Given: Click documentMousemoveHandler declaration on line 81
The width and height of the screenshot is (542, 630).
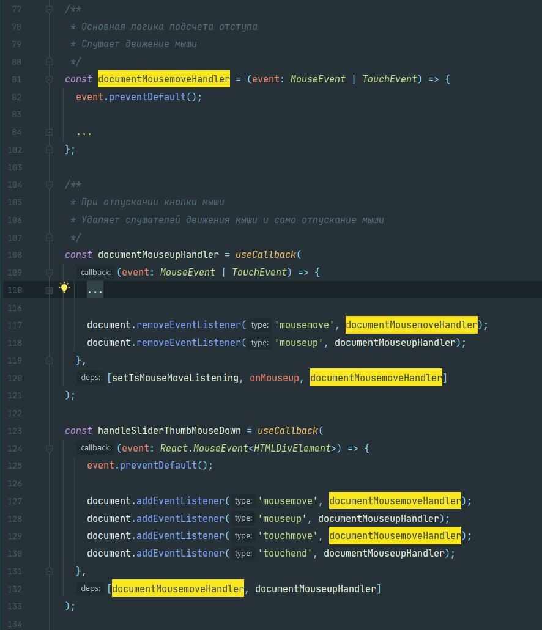Looking at the screenshot, I should [x=164, y=79].
